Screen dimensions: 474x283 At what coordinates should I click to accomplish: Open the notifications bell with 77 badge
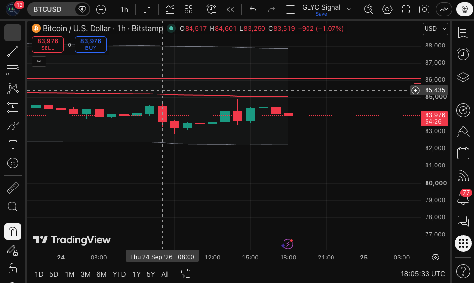(x=463, y=198)
